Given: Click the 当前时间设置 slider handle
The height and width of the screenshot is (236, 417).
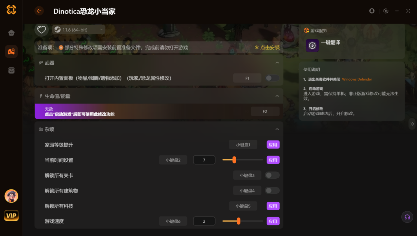Looking at the screenshot, I should (234, 160).
